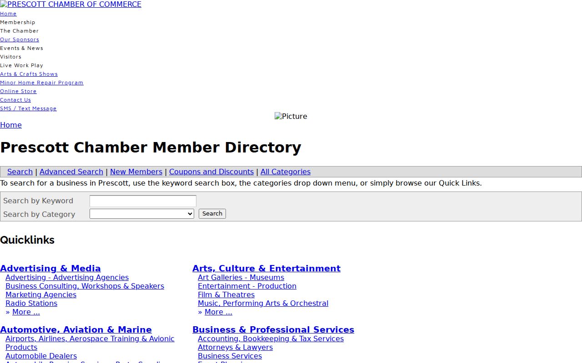Open Business Consulting, Workshops & Speakers link
The image size is (582, 363).
(x=85, y=286)
